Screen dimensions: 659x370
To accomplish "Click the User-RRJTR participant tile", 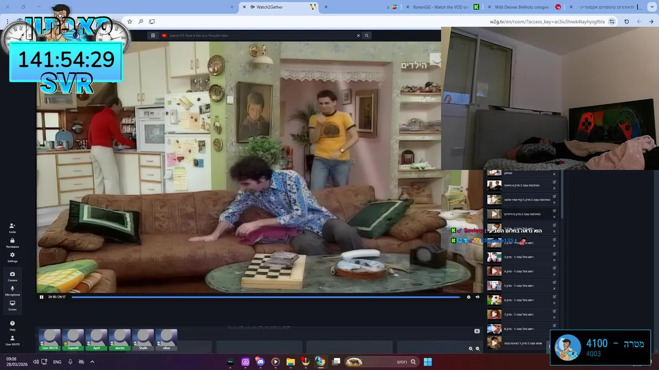I will coord(50,340).
